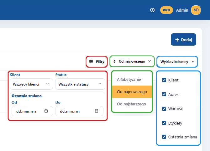Open the Wszyscy klienci dropdown

[x=31, y=84]
